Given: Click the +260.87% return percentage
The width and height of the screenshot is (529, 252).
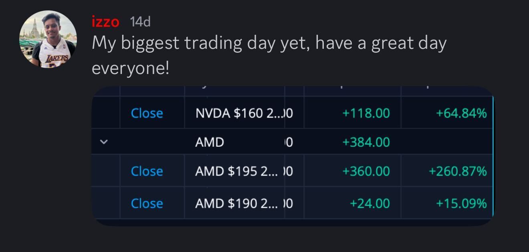Looking at the screenshot, I should 458,171.
